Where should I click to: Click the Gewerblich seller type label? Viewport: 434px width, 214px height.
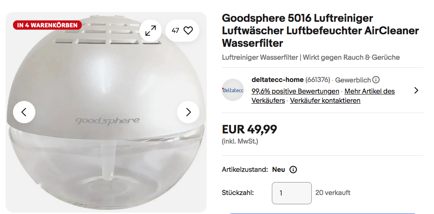pos(353,80)
